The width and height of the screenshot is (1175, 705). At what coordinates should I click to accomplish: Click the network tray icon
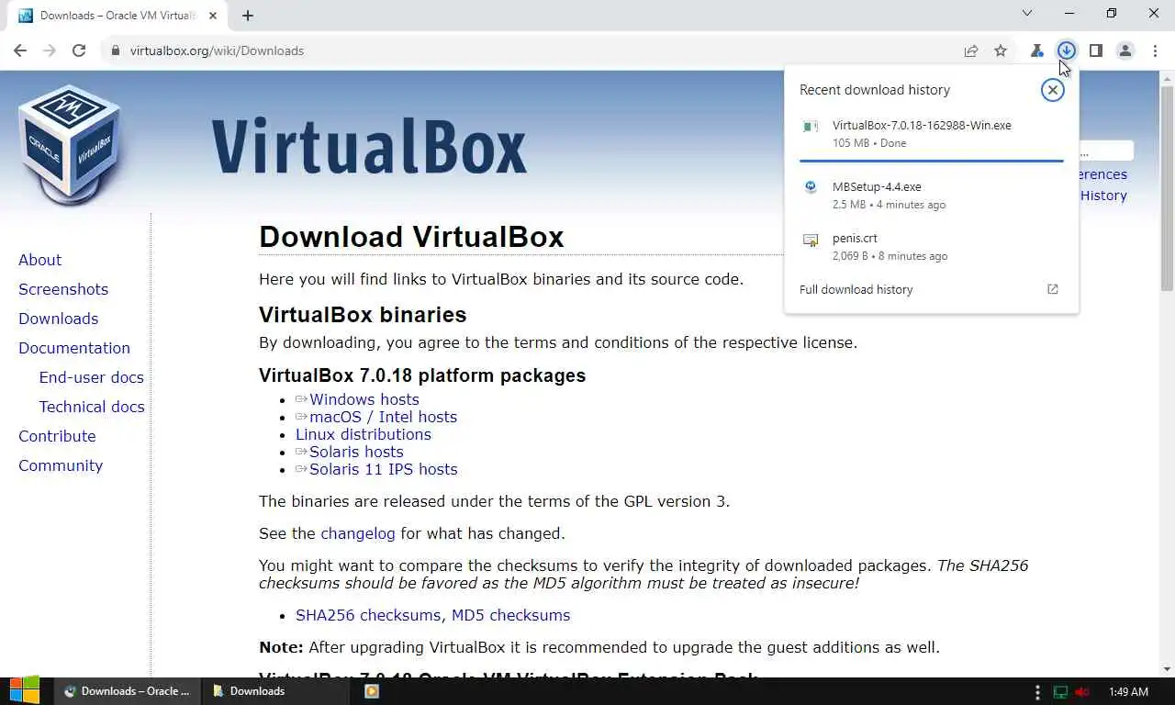coord(1061,692)
